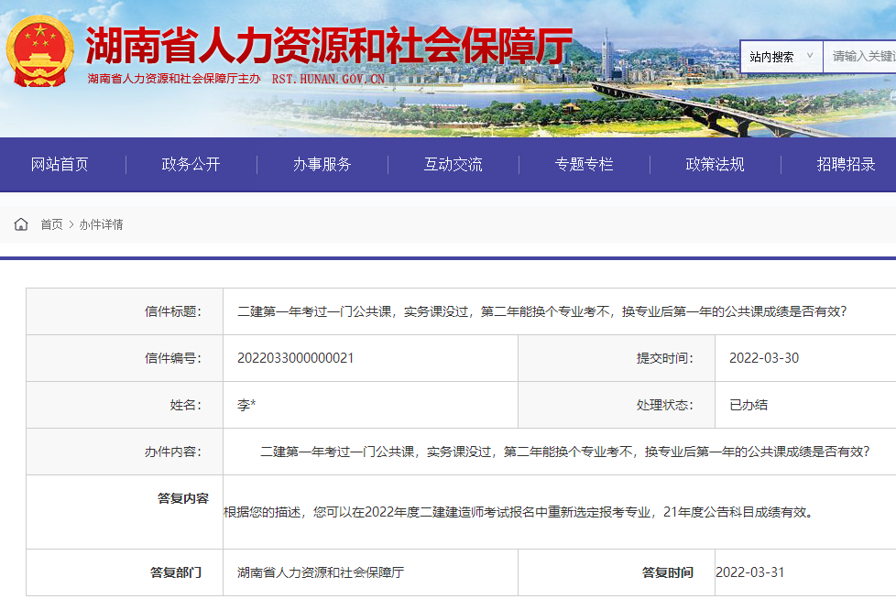The width and height of the screenshot is (896, 599).
Task: Click the 湖南省人力资源和社会保障厅 header title
Action: [328, 44]
